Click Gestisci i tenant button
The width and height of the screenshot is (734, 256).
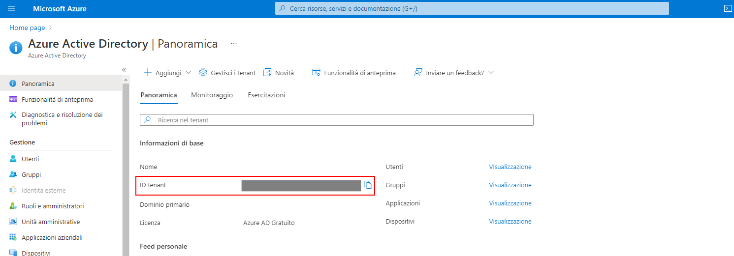coord(227,73)
